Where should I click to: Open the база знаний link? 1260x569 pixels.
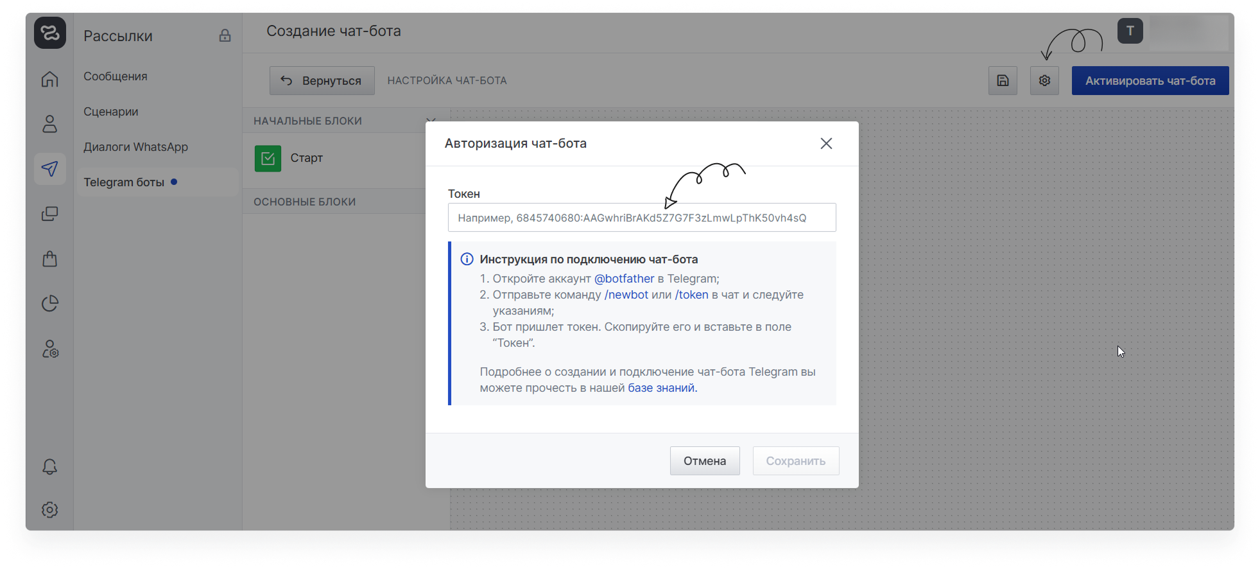(x=662, y=388)
